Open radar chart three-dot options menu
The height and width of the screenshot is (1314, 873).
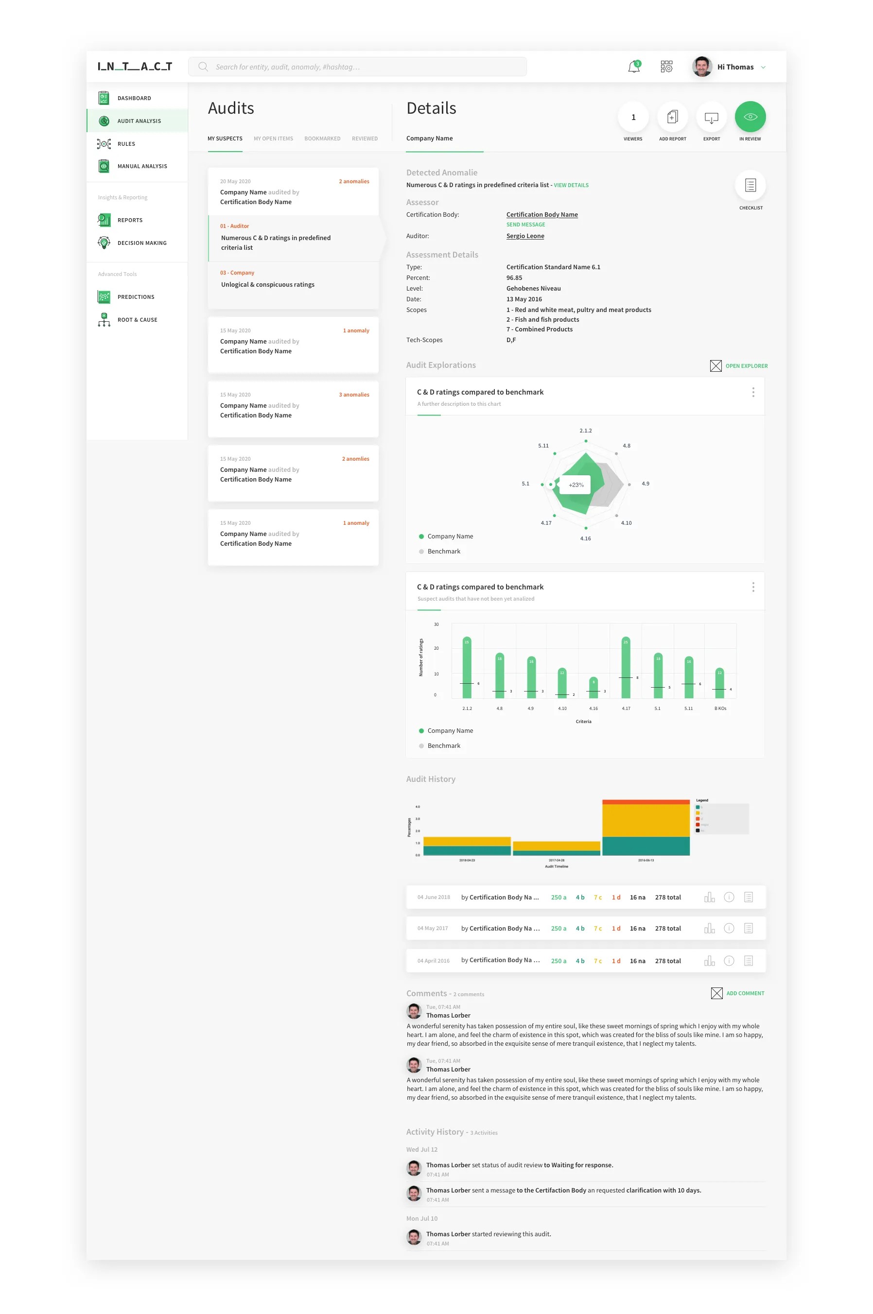pos(753,392)
